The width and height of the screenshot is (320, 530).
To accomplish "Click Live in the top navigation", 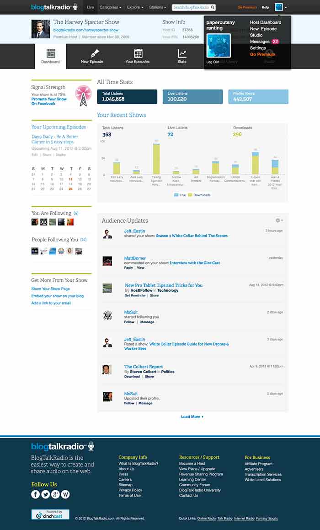I will [91, 7].
